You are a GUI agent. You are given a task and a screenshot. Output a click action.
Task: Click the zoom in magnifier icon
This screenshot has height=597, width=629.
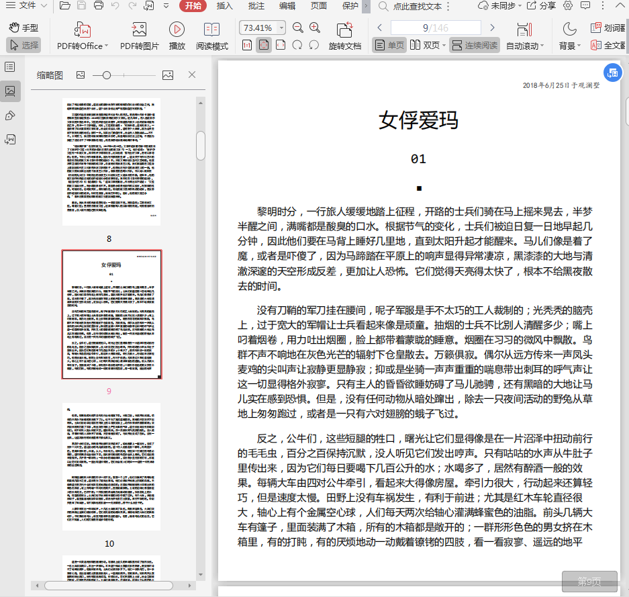tap(315, 28)
